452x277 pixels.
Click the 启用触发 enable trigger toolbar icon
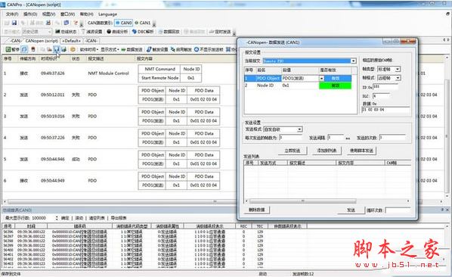click(181, 50)
